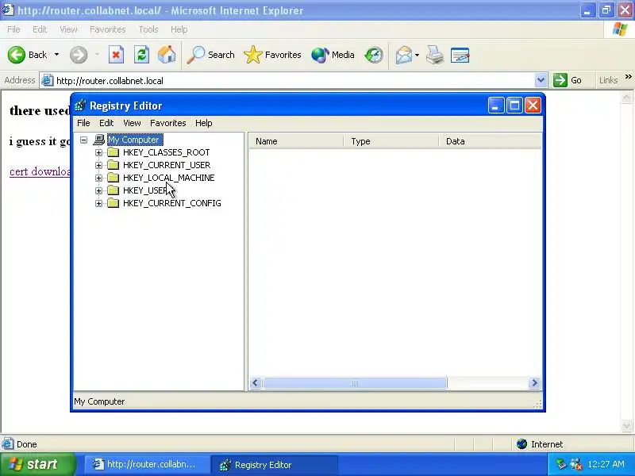Expand HKEY_LOCAL_MACHINE node

click(x=98, y=178)
